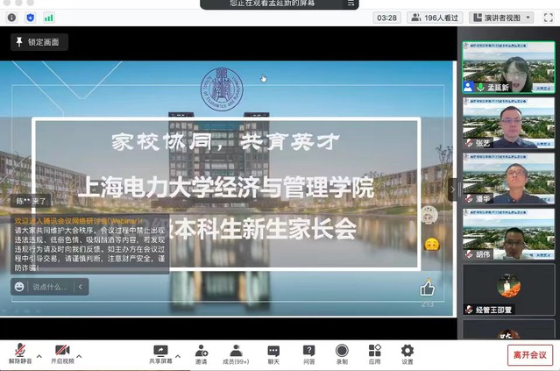Open the apps (应用) icon
Viewport: 560px width, 371px height.
click(x=374, y=351)
